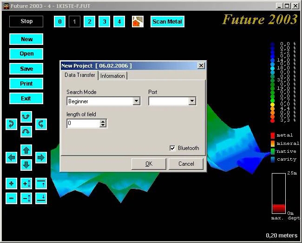The width and height of the screenshot is (302, 243).
Task: Toggle the Bluetooth checkbox
Action: point(172,148)
